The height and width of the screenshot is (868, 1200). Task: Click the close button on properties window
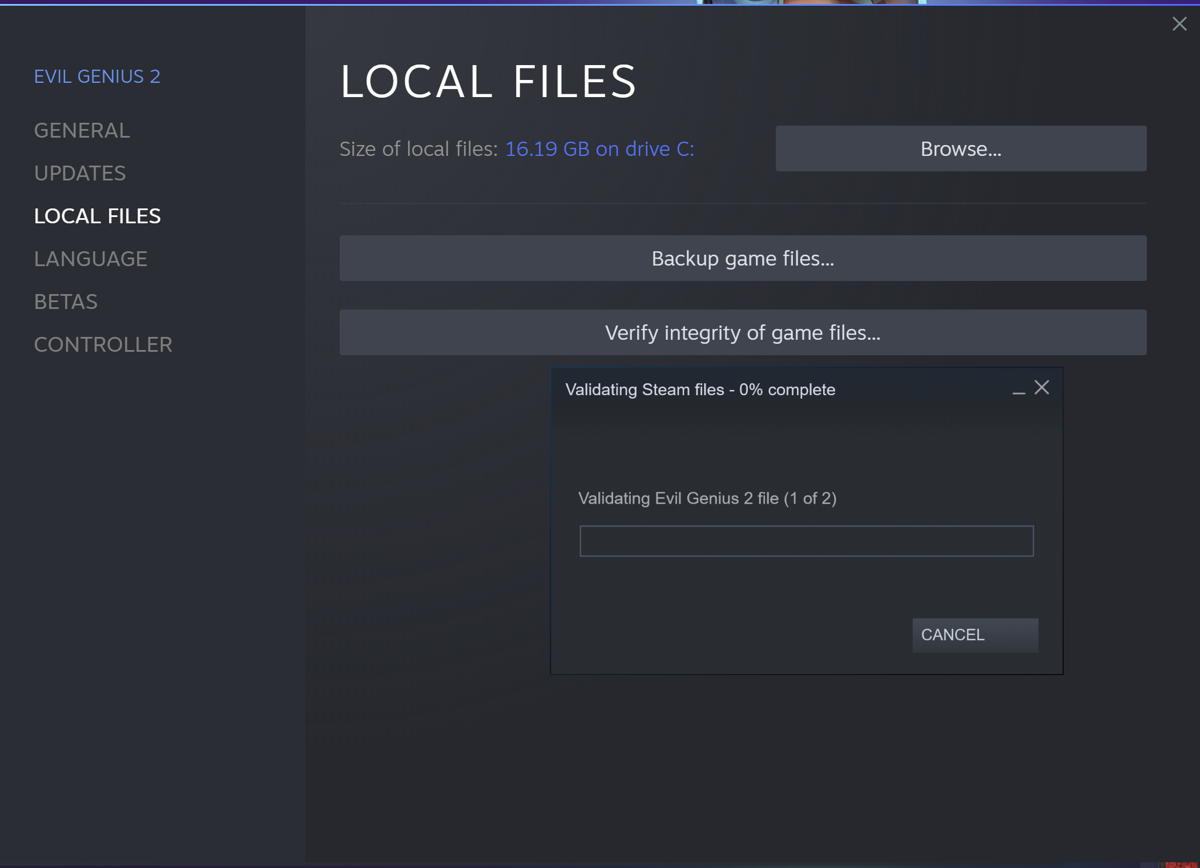click(x=1178, y=23)
